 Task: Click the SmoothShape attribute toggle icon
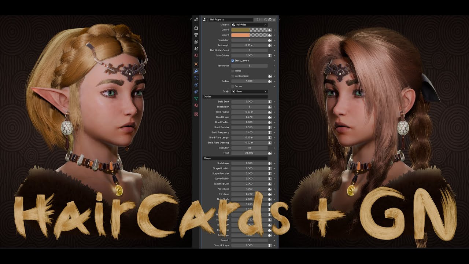coord(270,245)
